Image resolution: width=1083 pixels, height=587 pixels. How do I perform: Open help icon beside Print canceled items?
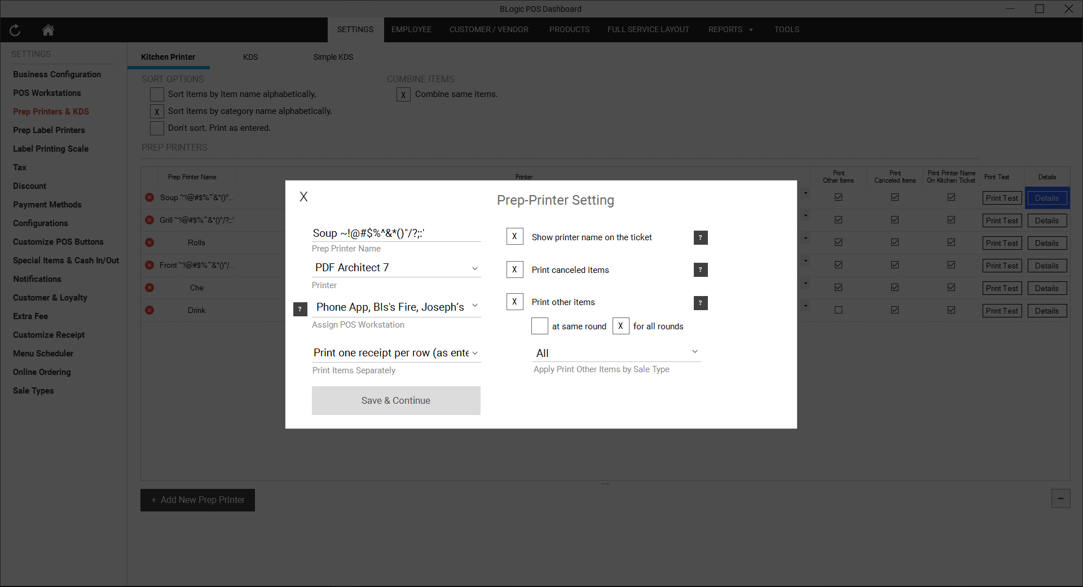click(700, 270)
